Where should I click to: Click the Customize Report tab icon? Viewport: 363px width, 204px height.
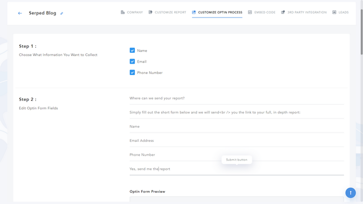[150, 12]
